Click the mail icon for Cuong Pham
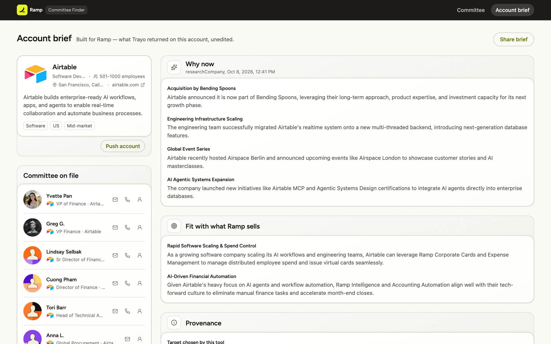Image resolution: width=551 pixels, height=344 pixels. [115, 283]
